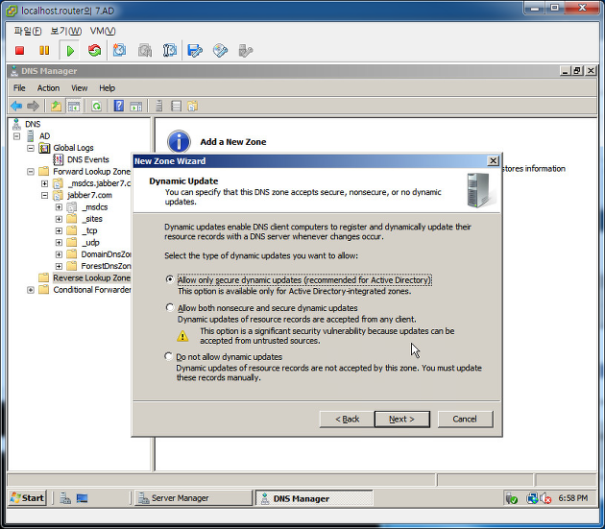The image size is (605, 529).
Task: Click the DNS Manager forward arrow
Action: (33, 106)
